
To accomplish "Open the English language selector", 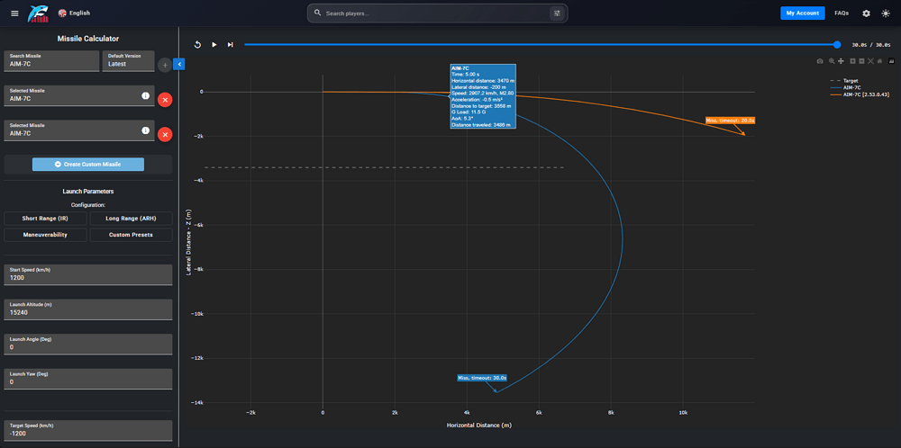I will (74, 13).
